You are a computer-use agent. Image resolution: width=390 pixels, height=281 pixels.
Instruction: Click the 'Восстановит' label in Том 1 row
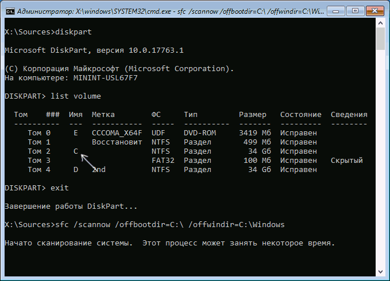[x=117, y=142]
